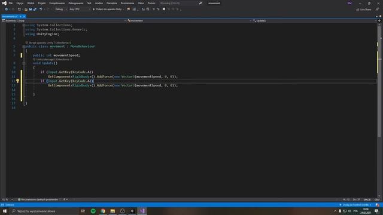Click the magnifier icon beside the search box

click(x=200, y=3)
